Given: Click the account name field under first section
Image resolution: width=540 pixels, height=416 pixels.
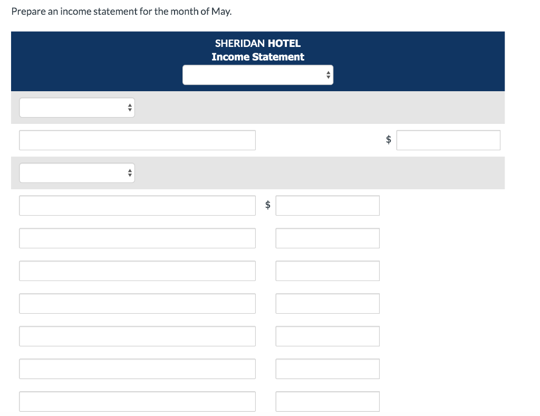Looking at the screenshot, I should pyautogui.click(x=138, y=140).
